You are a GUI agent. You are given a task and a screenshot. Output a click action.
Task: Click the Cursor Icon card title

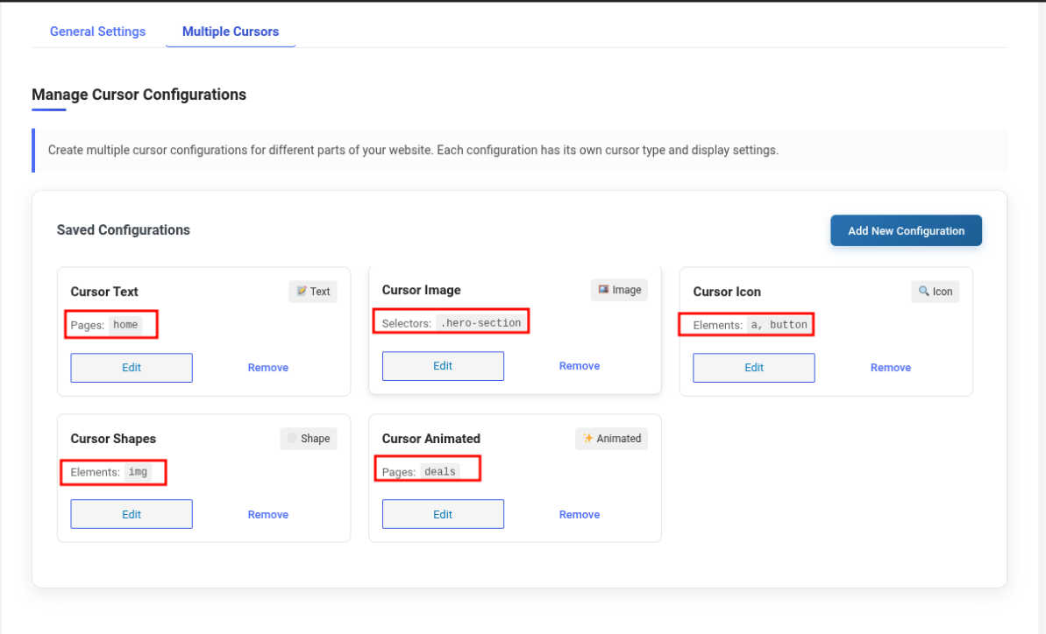coord(727,292)
